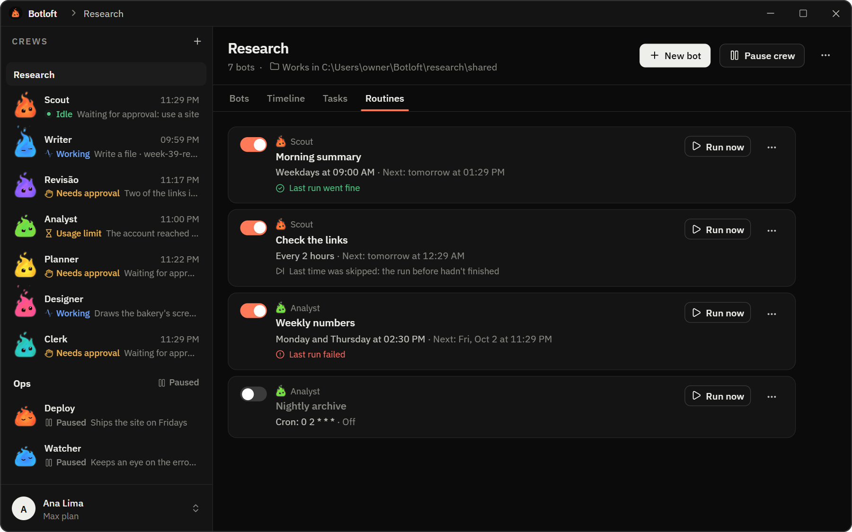This screenshot has width=852, height=532.
Task: Enable the Nightly archive routine toggle
Action: pyautogui.click(x=253, y=394)
